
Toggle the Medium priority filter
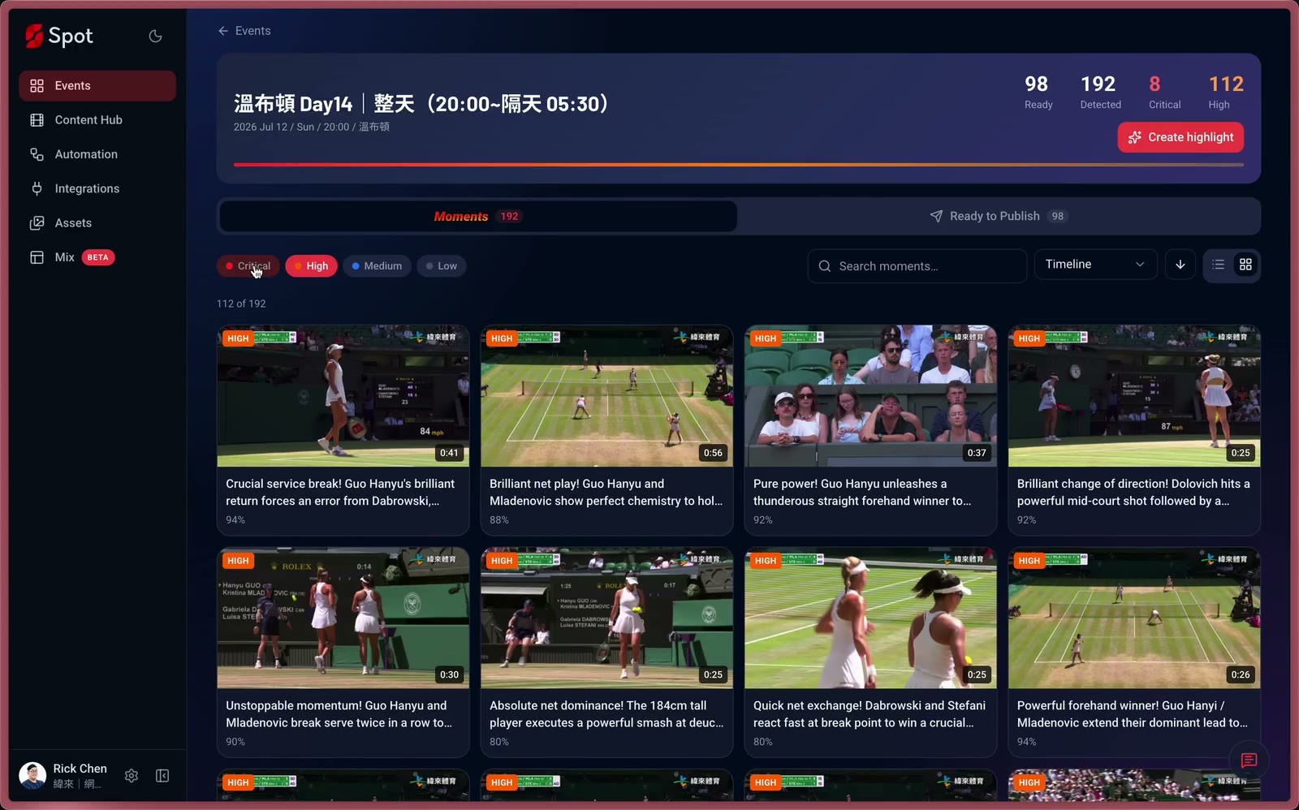pyautogui.click(x=378, y=266)
